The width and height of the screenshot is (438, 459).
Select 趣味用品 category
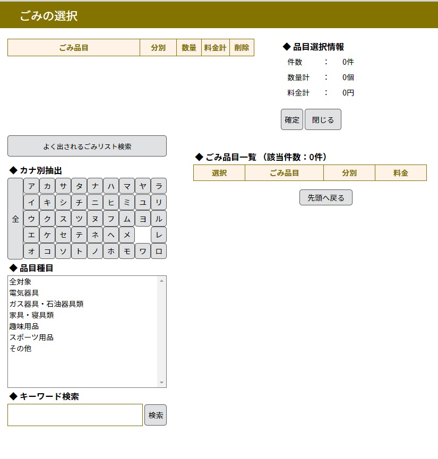point(83,326)
